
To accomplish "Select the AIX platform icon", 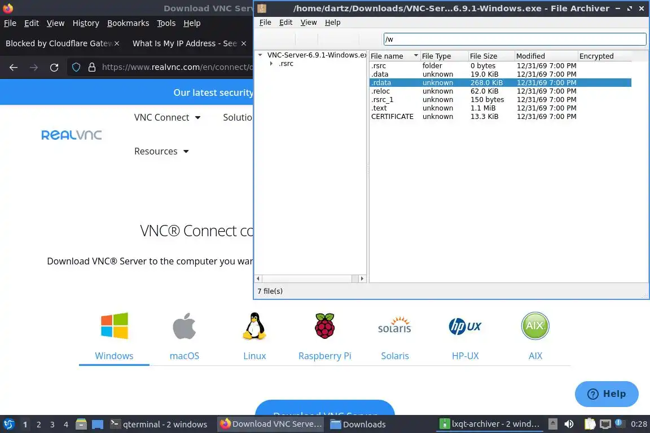I will pos(535,326).
